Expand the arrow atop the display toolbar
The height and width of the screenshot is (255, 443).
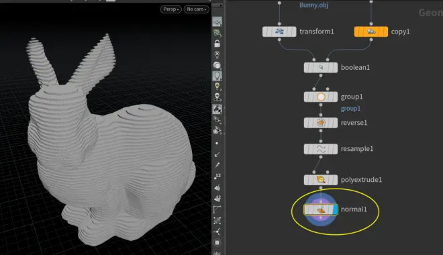click(x=221, y=5)
